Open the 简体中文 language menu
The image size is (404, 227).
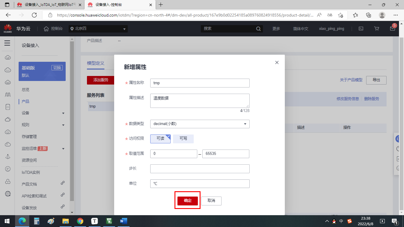(301, 29)
